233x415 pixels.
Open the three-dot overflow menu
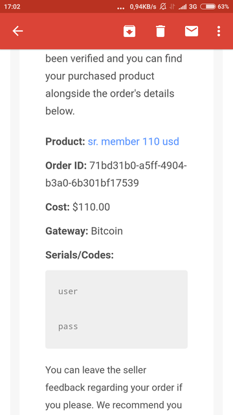pos(219,31)
